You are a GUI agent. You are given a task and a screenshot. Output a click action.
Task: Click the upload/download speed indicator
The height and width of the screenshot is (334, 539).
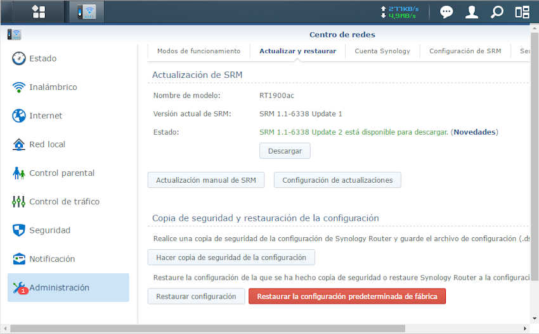tap(399, 13)
